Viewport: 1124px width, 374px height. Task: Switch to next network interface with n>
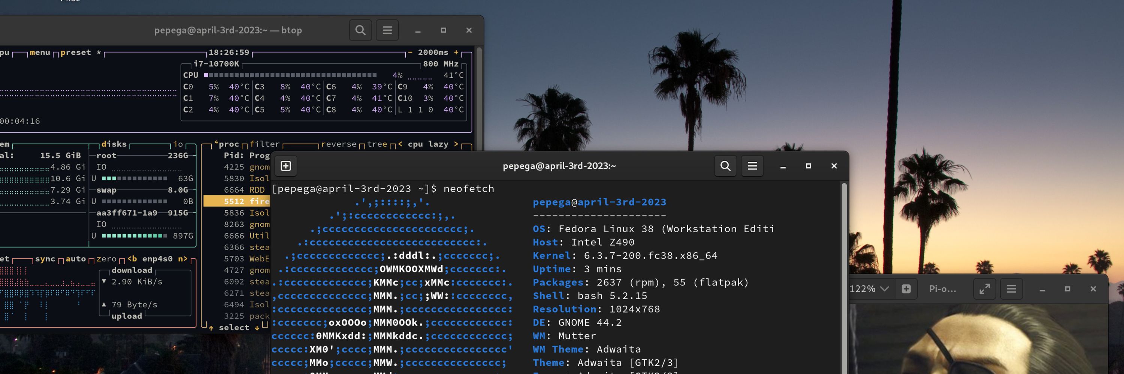(182, 259)
